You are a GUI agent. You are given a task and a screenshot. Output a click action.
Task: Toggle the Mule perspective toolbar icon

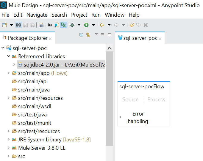[18, 25]
